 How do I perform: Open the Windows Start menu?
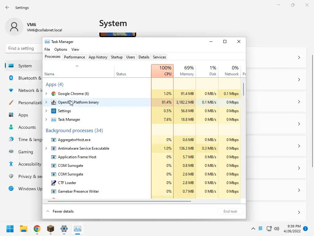click(10, 229)
